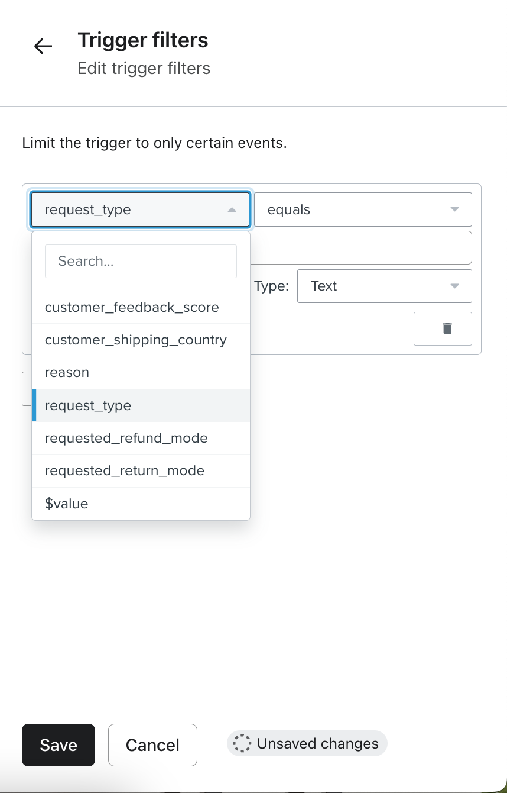Click the filter value input field

361,248
